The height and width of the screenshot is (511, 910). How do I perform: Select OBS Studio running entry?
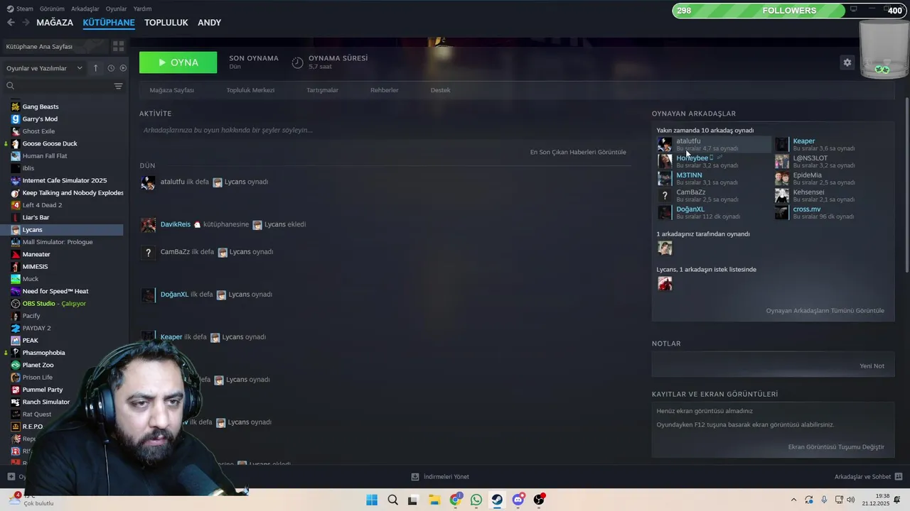(x=54, y=304)
